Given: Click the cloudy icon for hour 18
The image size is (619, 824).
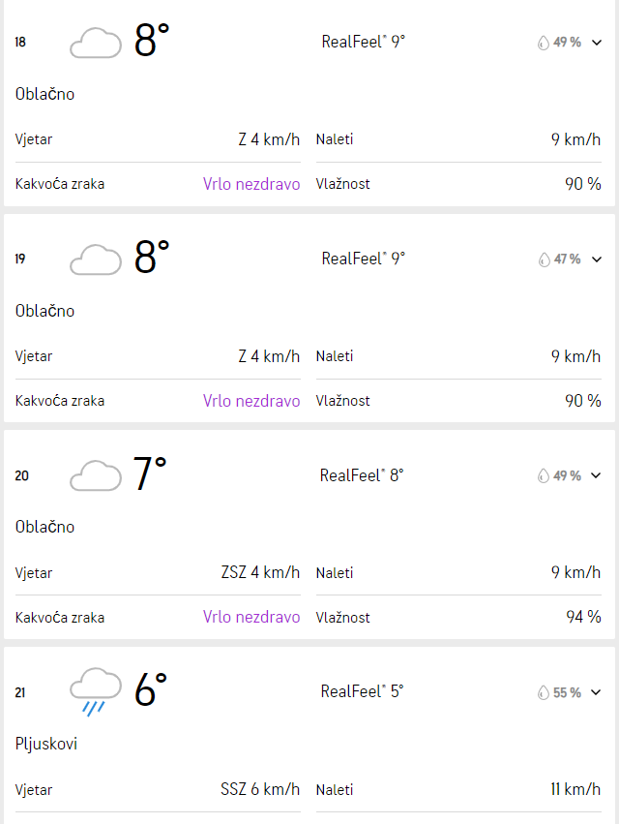Looking at the screenshot, I should click(96, 44).
